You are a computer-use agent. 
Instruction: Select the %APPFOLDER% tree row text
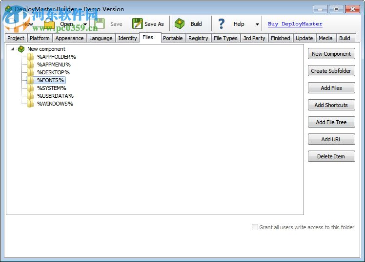tap(57, 57)
